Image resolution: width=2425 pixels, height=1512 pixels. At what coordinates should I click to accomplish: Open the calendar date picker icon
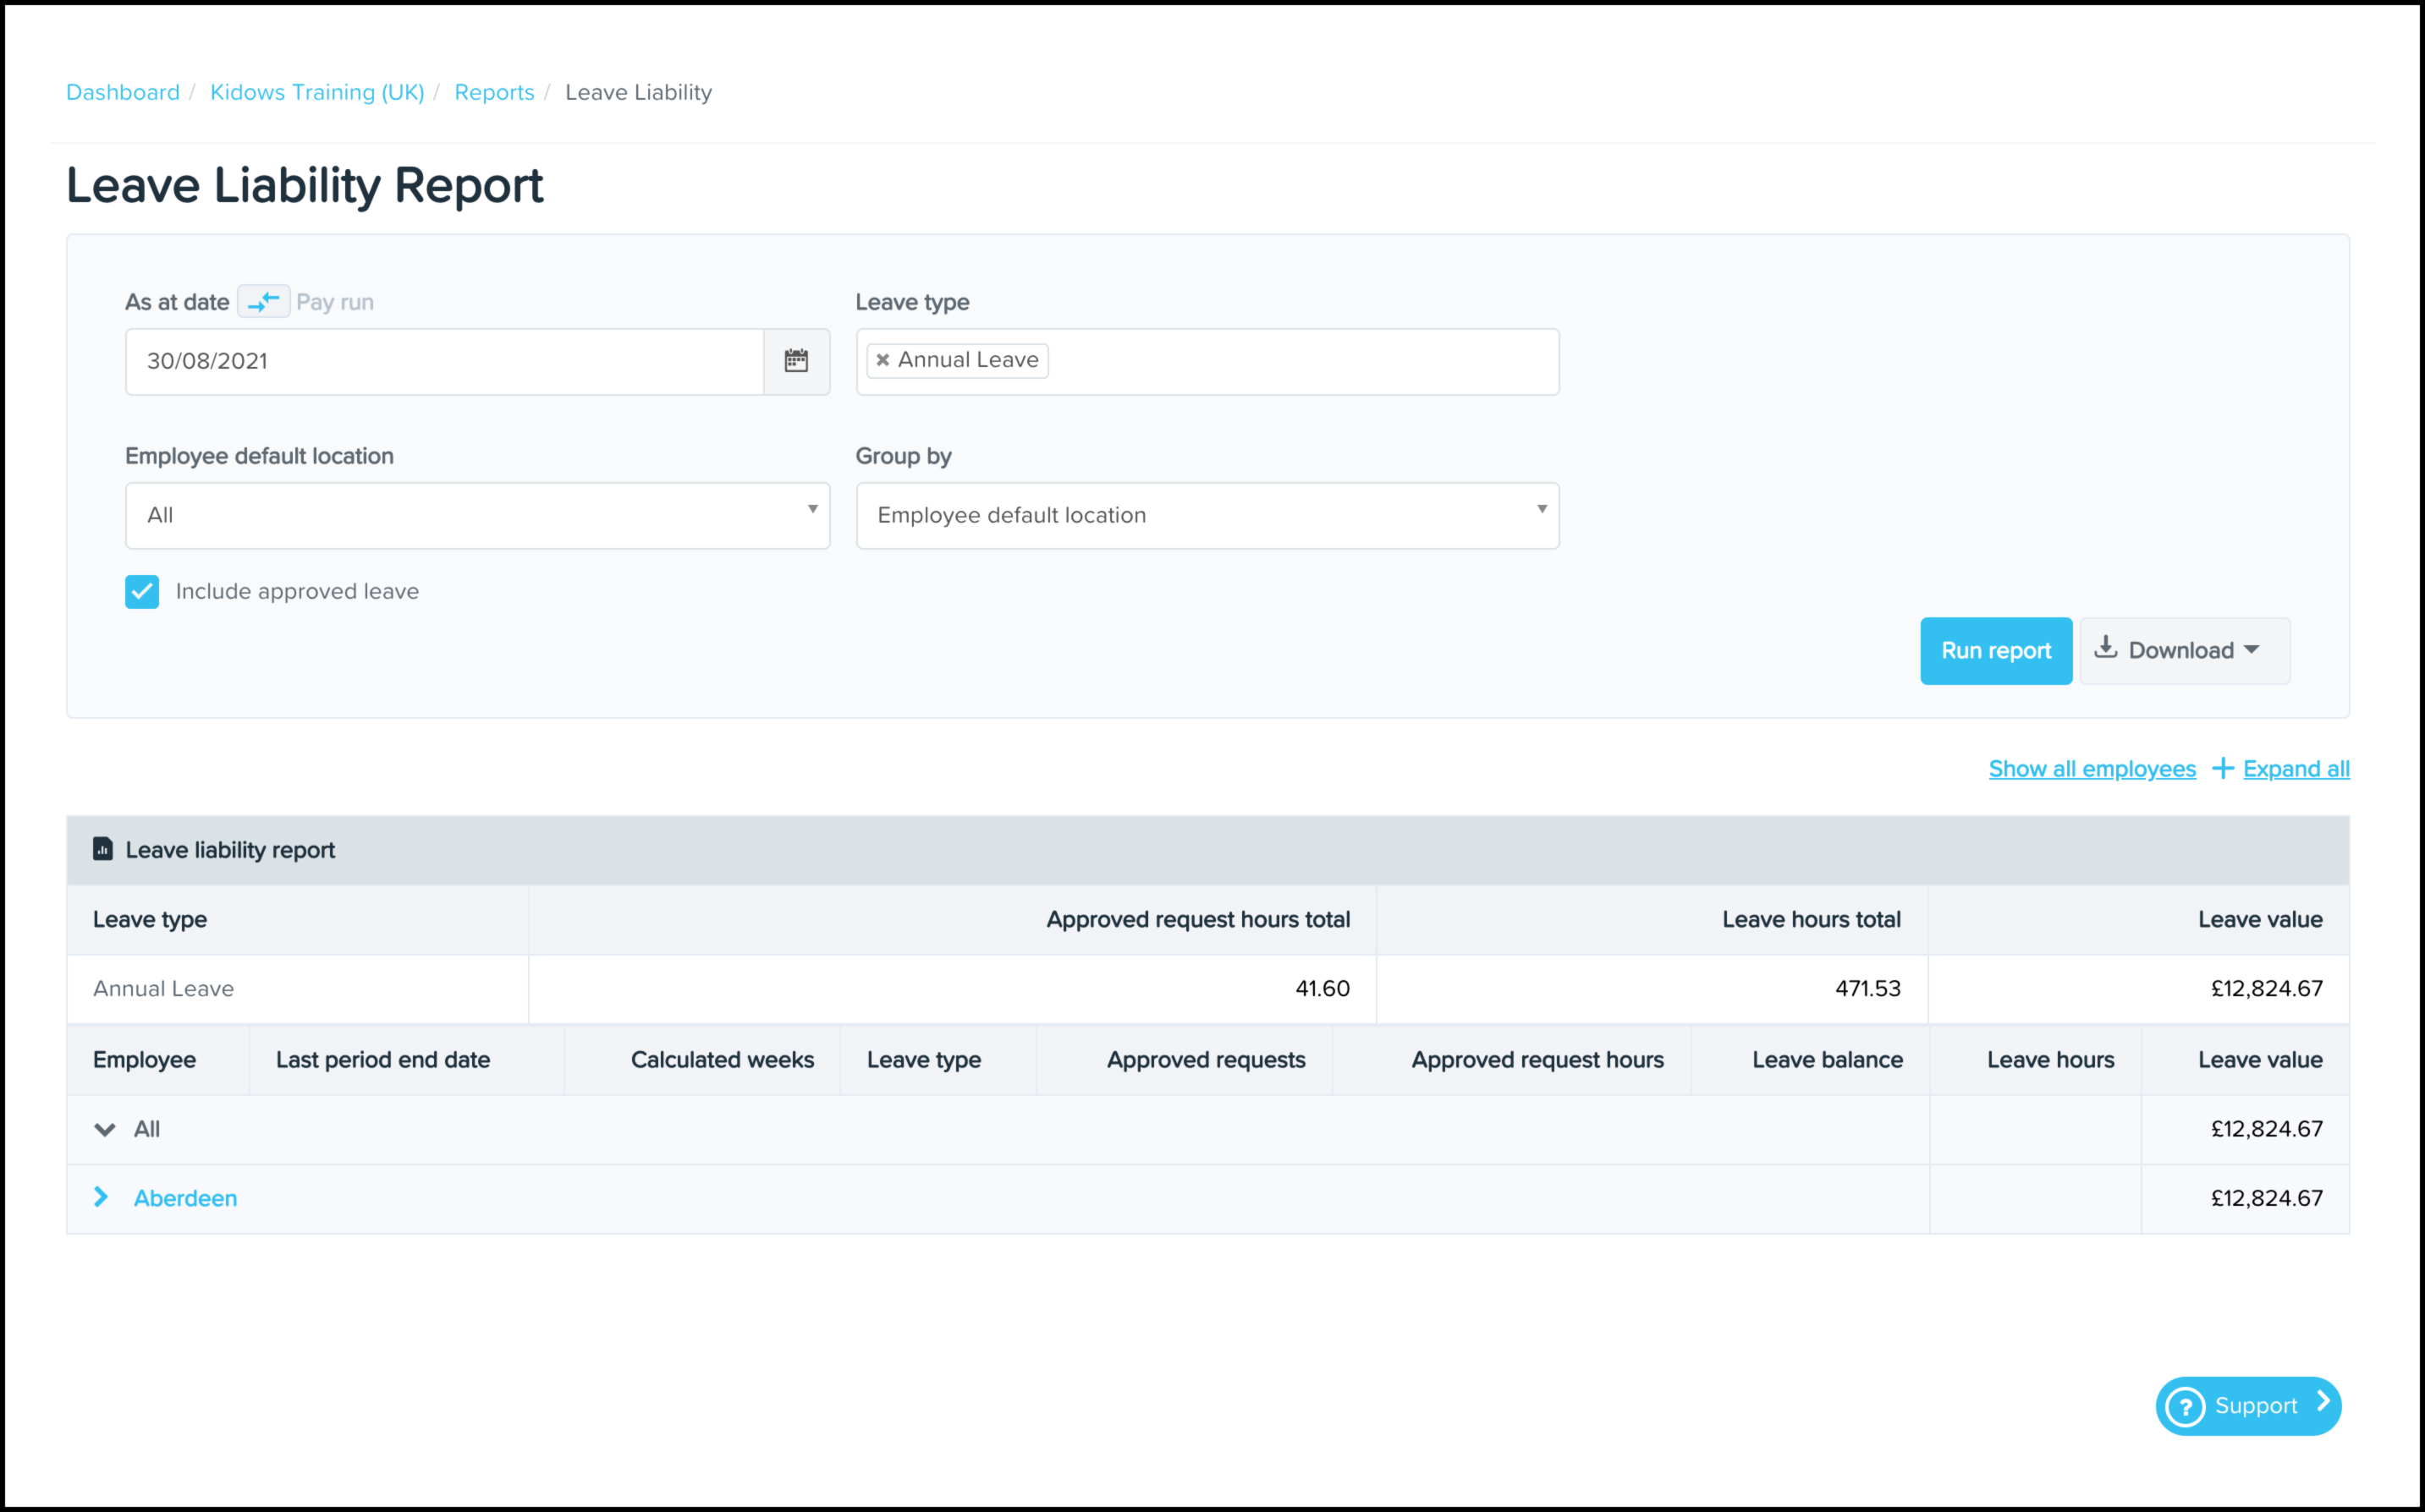[795, 361]
